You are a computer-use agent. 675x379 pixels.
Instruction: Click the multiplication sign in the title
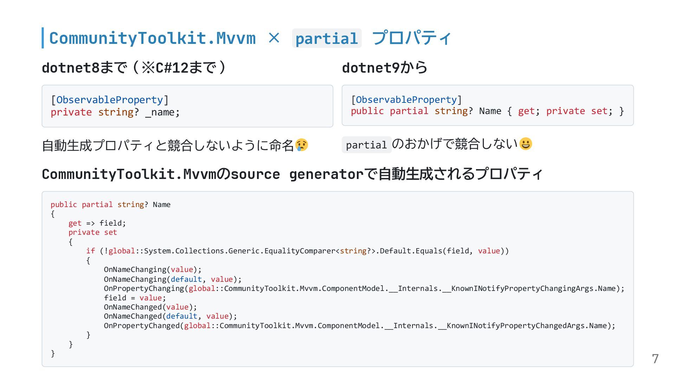(274, 38)
